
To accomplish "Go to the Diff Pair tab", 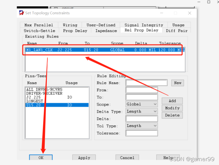I will 177,31.
